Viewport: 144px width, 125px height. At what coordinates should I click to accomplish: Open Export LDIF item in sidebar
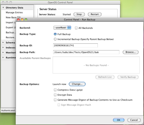point(11,27)
